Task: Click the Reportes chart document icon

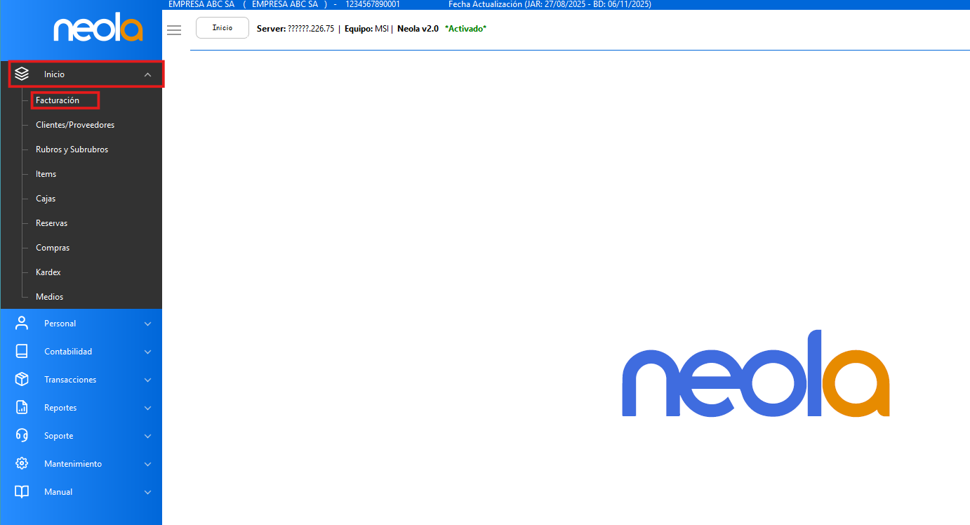Action: (22, 408)
